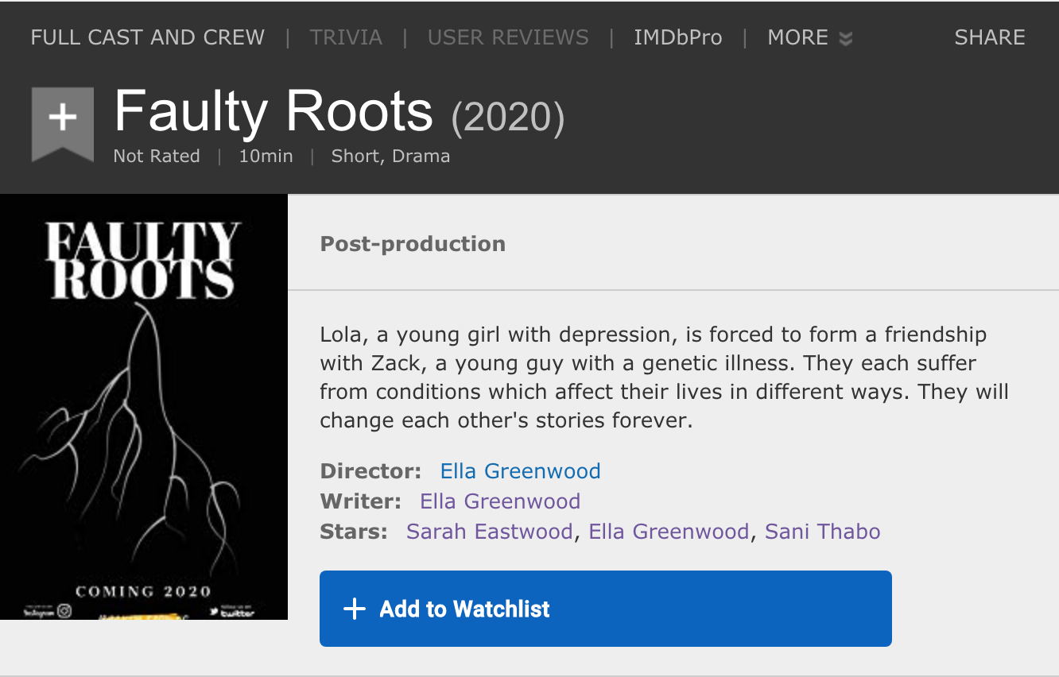
Task: Browse the Drama genre link
Action: pyautogui.click(x=421, y=157)
